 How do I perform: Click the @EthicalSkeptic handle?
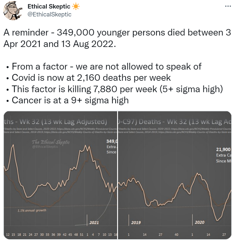pos(49,14)
